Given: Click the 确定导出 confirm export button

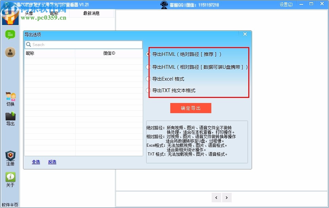Looking at the screenshot, I should [x=191, y=108].
